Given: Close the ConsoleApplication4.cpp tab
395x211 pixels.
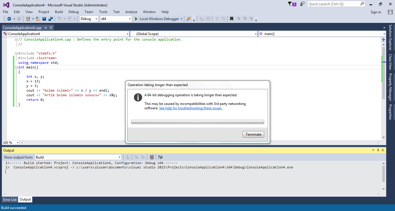Looking at the screenshot, I should tap(51, 28).
